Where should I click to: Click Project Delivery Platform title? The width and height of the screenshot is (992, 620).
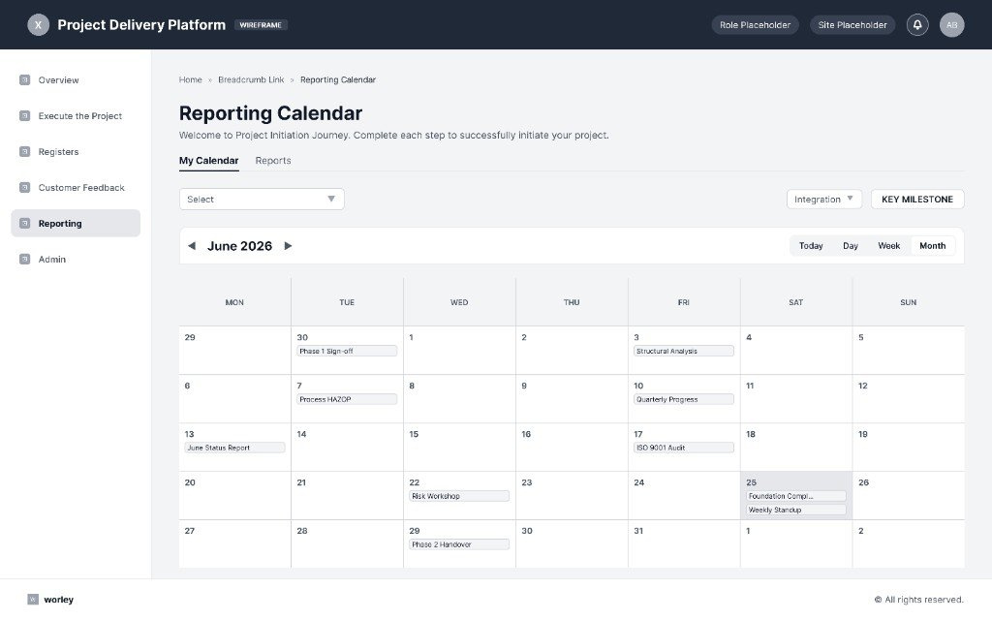point(141,24)
